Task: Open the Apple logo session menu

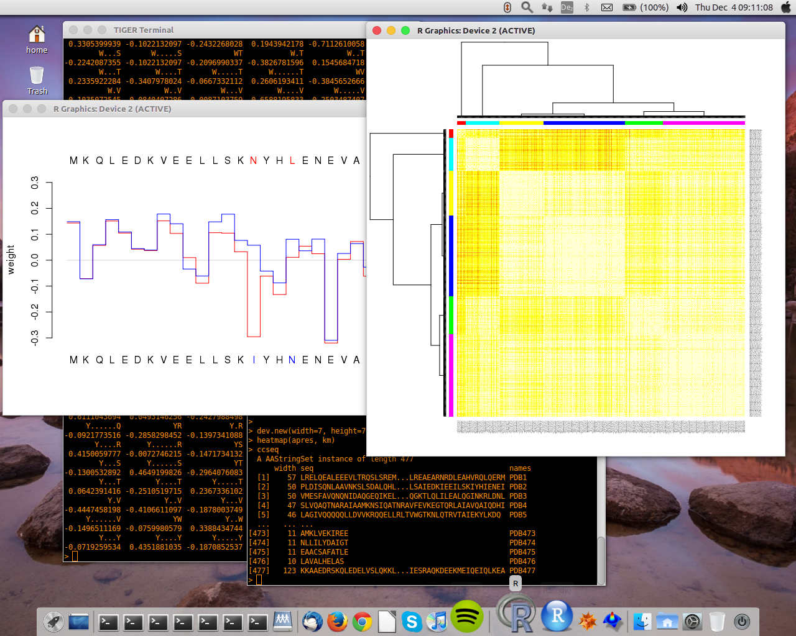Action: [786, 7]
